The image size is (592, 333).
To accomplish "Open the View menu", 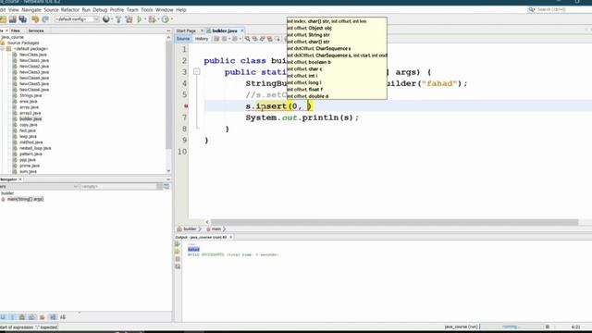I will pos(13,10).
